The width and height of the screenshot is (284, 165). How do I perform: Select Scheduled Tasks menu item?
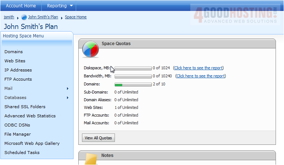[22, 153]
